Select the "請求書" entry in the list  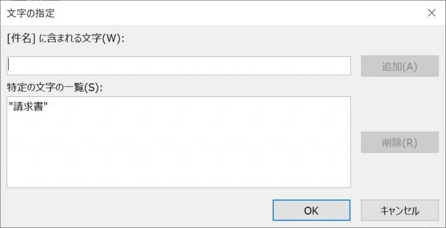(x=28, y=107)
